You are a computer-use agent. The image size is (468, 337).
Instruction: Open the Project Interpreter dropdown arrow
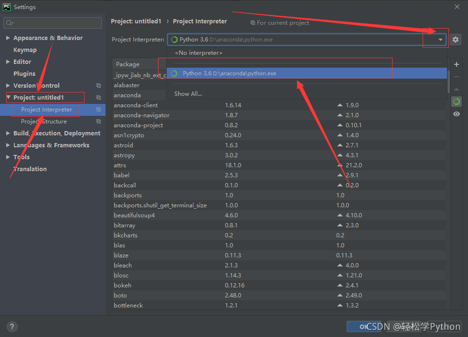440,40
